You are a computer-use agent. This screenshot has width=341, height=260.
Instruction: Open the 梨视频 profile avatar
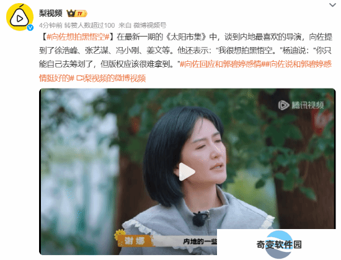(x=20, y=17)
